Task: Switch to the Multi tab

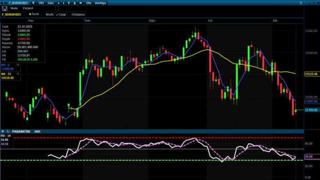Action: tap(49, 14)
